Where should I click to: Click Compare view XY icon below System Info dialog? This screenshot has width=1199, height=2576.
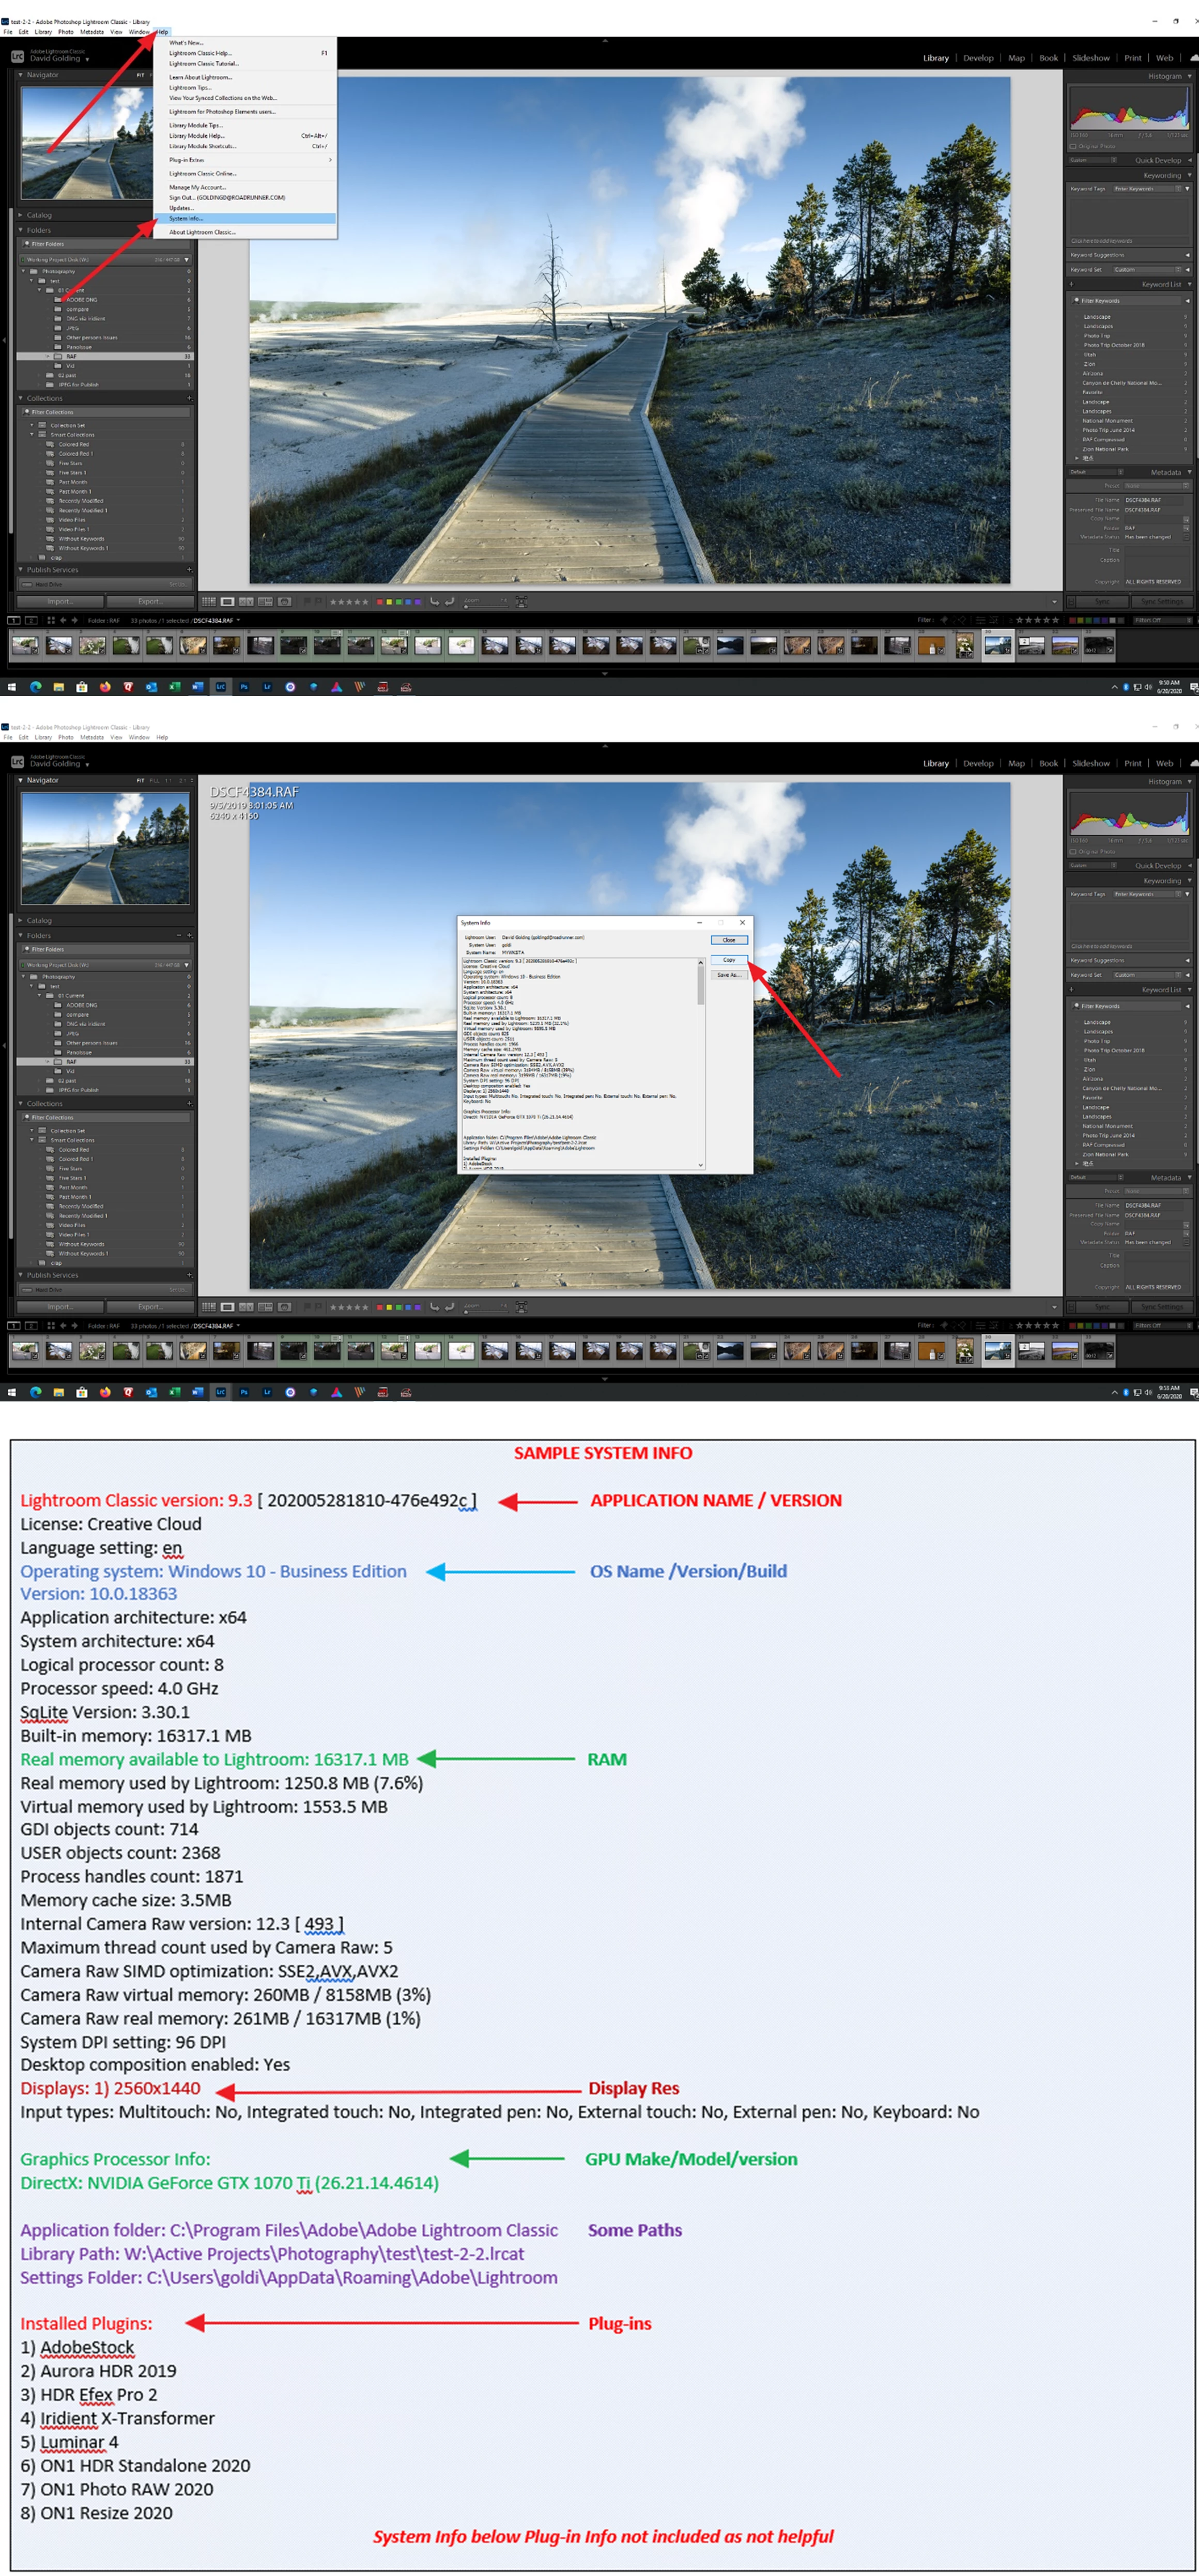pos(247,1307)
